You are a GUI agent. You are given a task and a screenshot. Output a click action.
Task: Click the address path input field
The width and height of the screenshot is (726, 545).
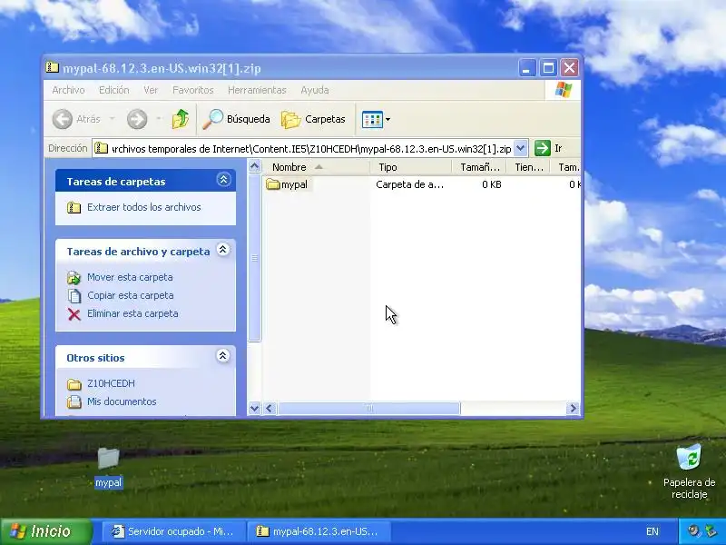303,148
